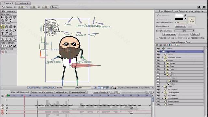Toggle visibility of Очки layer
The height and width of the screenshot is (117, 208).
coord(158,66)
